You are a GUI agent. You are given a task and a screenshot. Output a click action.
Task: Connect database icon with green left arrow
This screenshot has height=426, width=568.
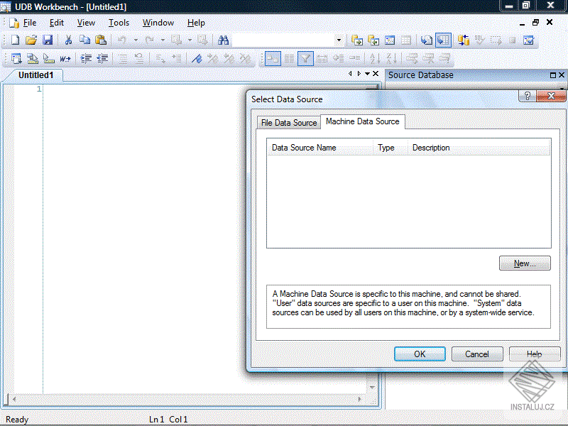tap(373, 40)
